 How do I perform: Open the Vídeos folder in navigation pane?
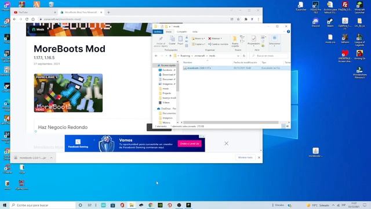164,102
